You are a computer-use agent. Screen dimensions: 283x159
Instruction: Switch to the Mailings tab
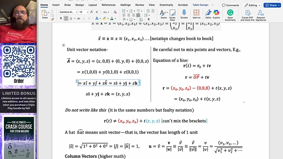pyautogui.click(x=126, y=5)
